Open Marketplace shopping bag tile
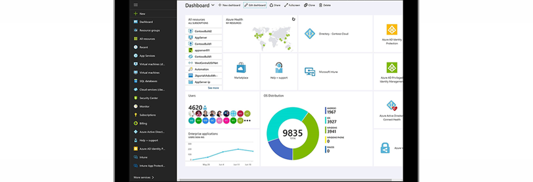Image resolution: width=533 pixels, height=182 pixels. [241, 68]
